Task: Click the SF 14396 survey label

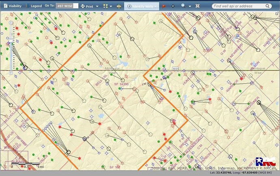Action: (121, 84)
